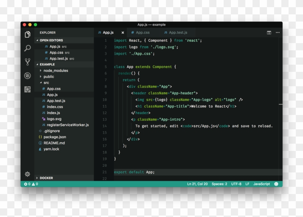Screen dimensions: 303x217
Task: Click the settings gear icon
Action: (27, 174)
